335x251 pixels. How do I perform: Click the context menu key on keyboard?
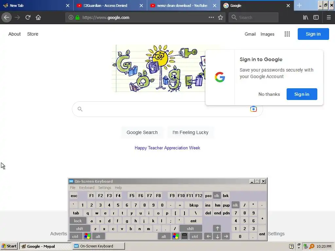tap(185, 236)
